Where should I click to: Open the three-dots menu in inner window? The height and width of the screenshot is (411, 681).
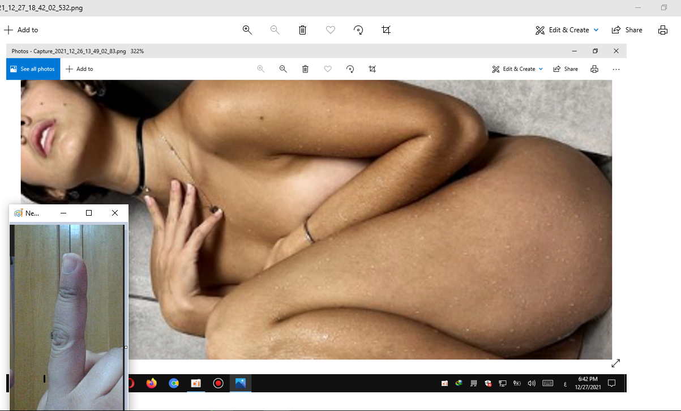coord(616,69)
